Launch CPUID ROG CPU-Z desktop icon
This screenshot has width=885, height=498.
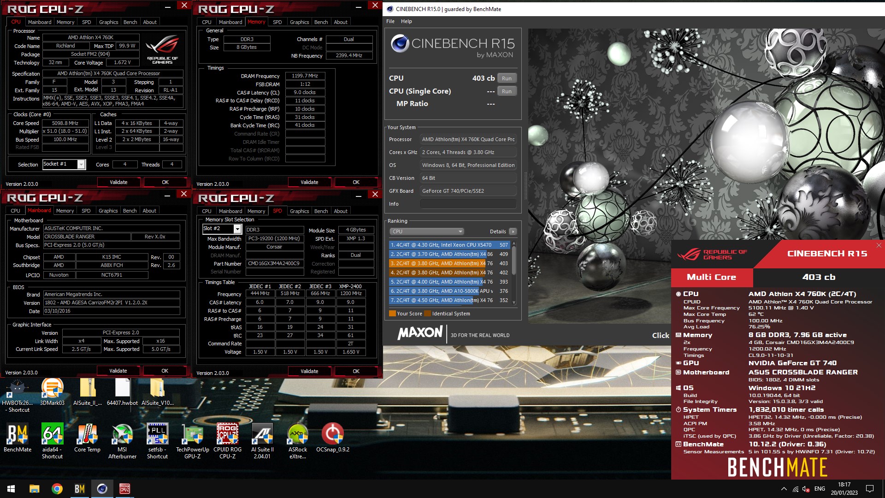click(x=227, y=441)
